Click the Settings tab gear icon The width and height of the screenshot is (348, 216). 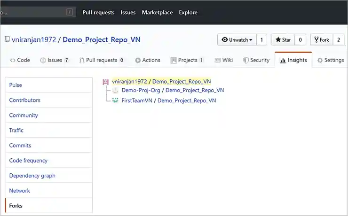pos(320,60)
